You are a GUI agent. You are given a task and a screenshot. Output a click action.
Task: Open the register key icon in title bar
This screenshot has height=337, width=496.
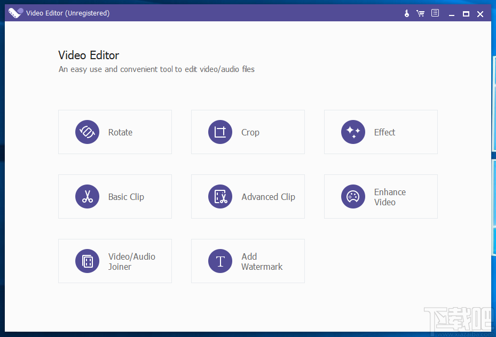click(407, 13)
